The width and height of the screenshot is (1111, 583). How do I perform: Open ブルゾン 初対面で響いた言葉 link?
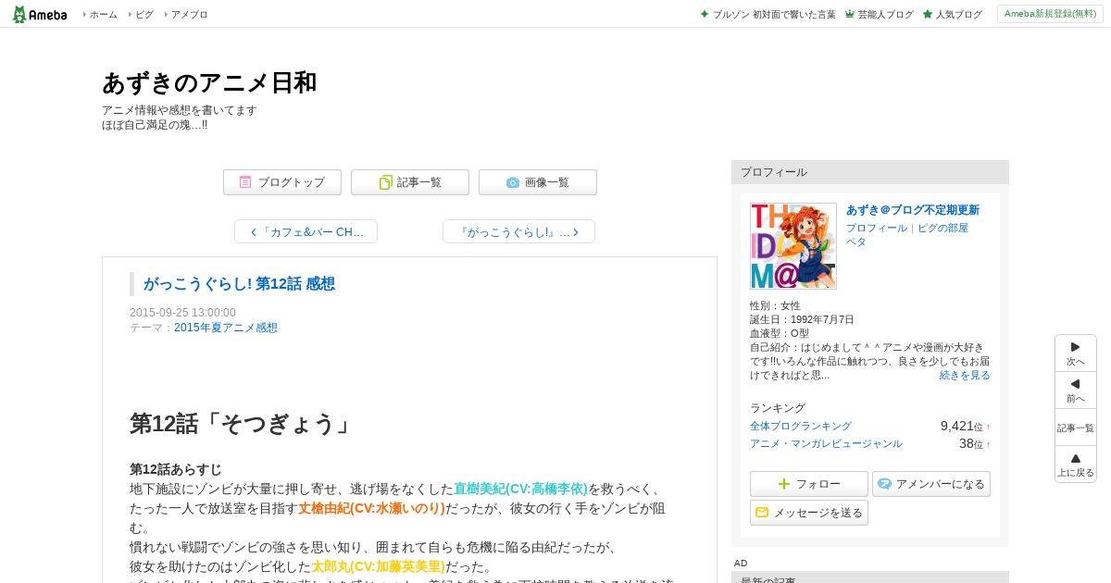coord(774,15)
